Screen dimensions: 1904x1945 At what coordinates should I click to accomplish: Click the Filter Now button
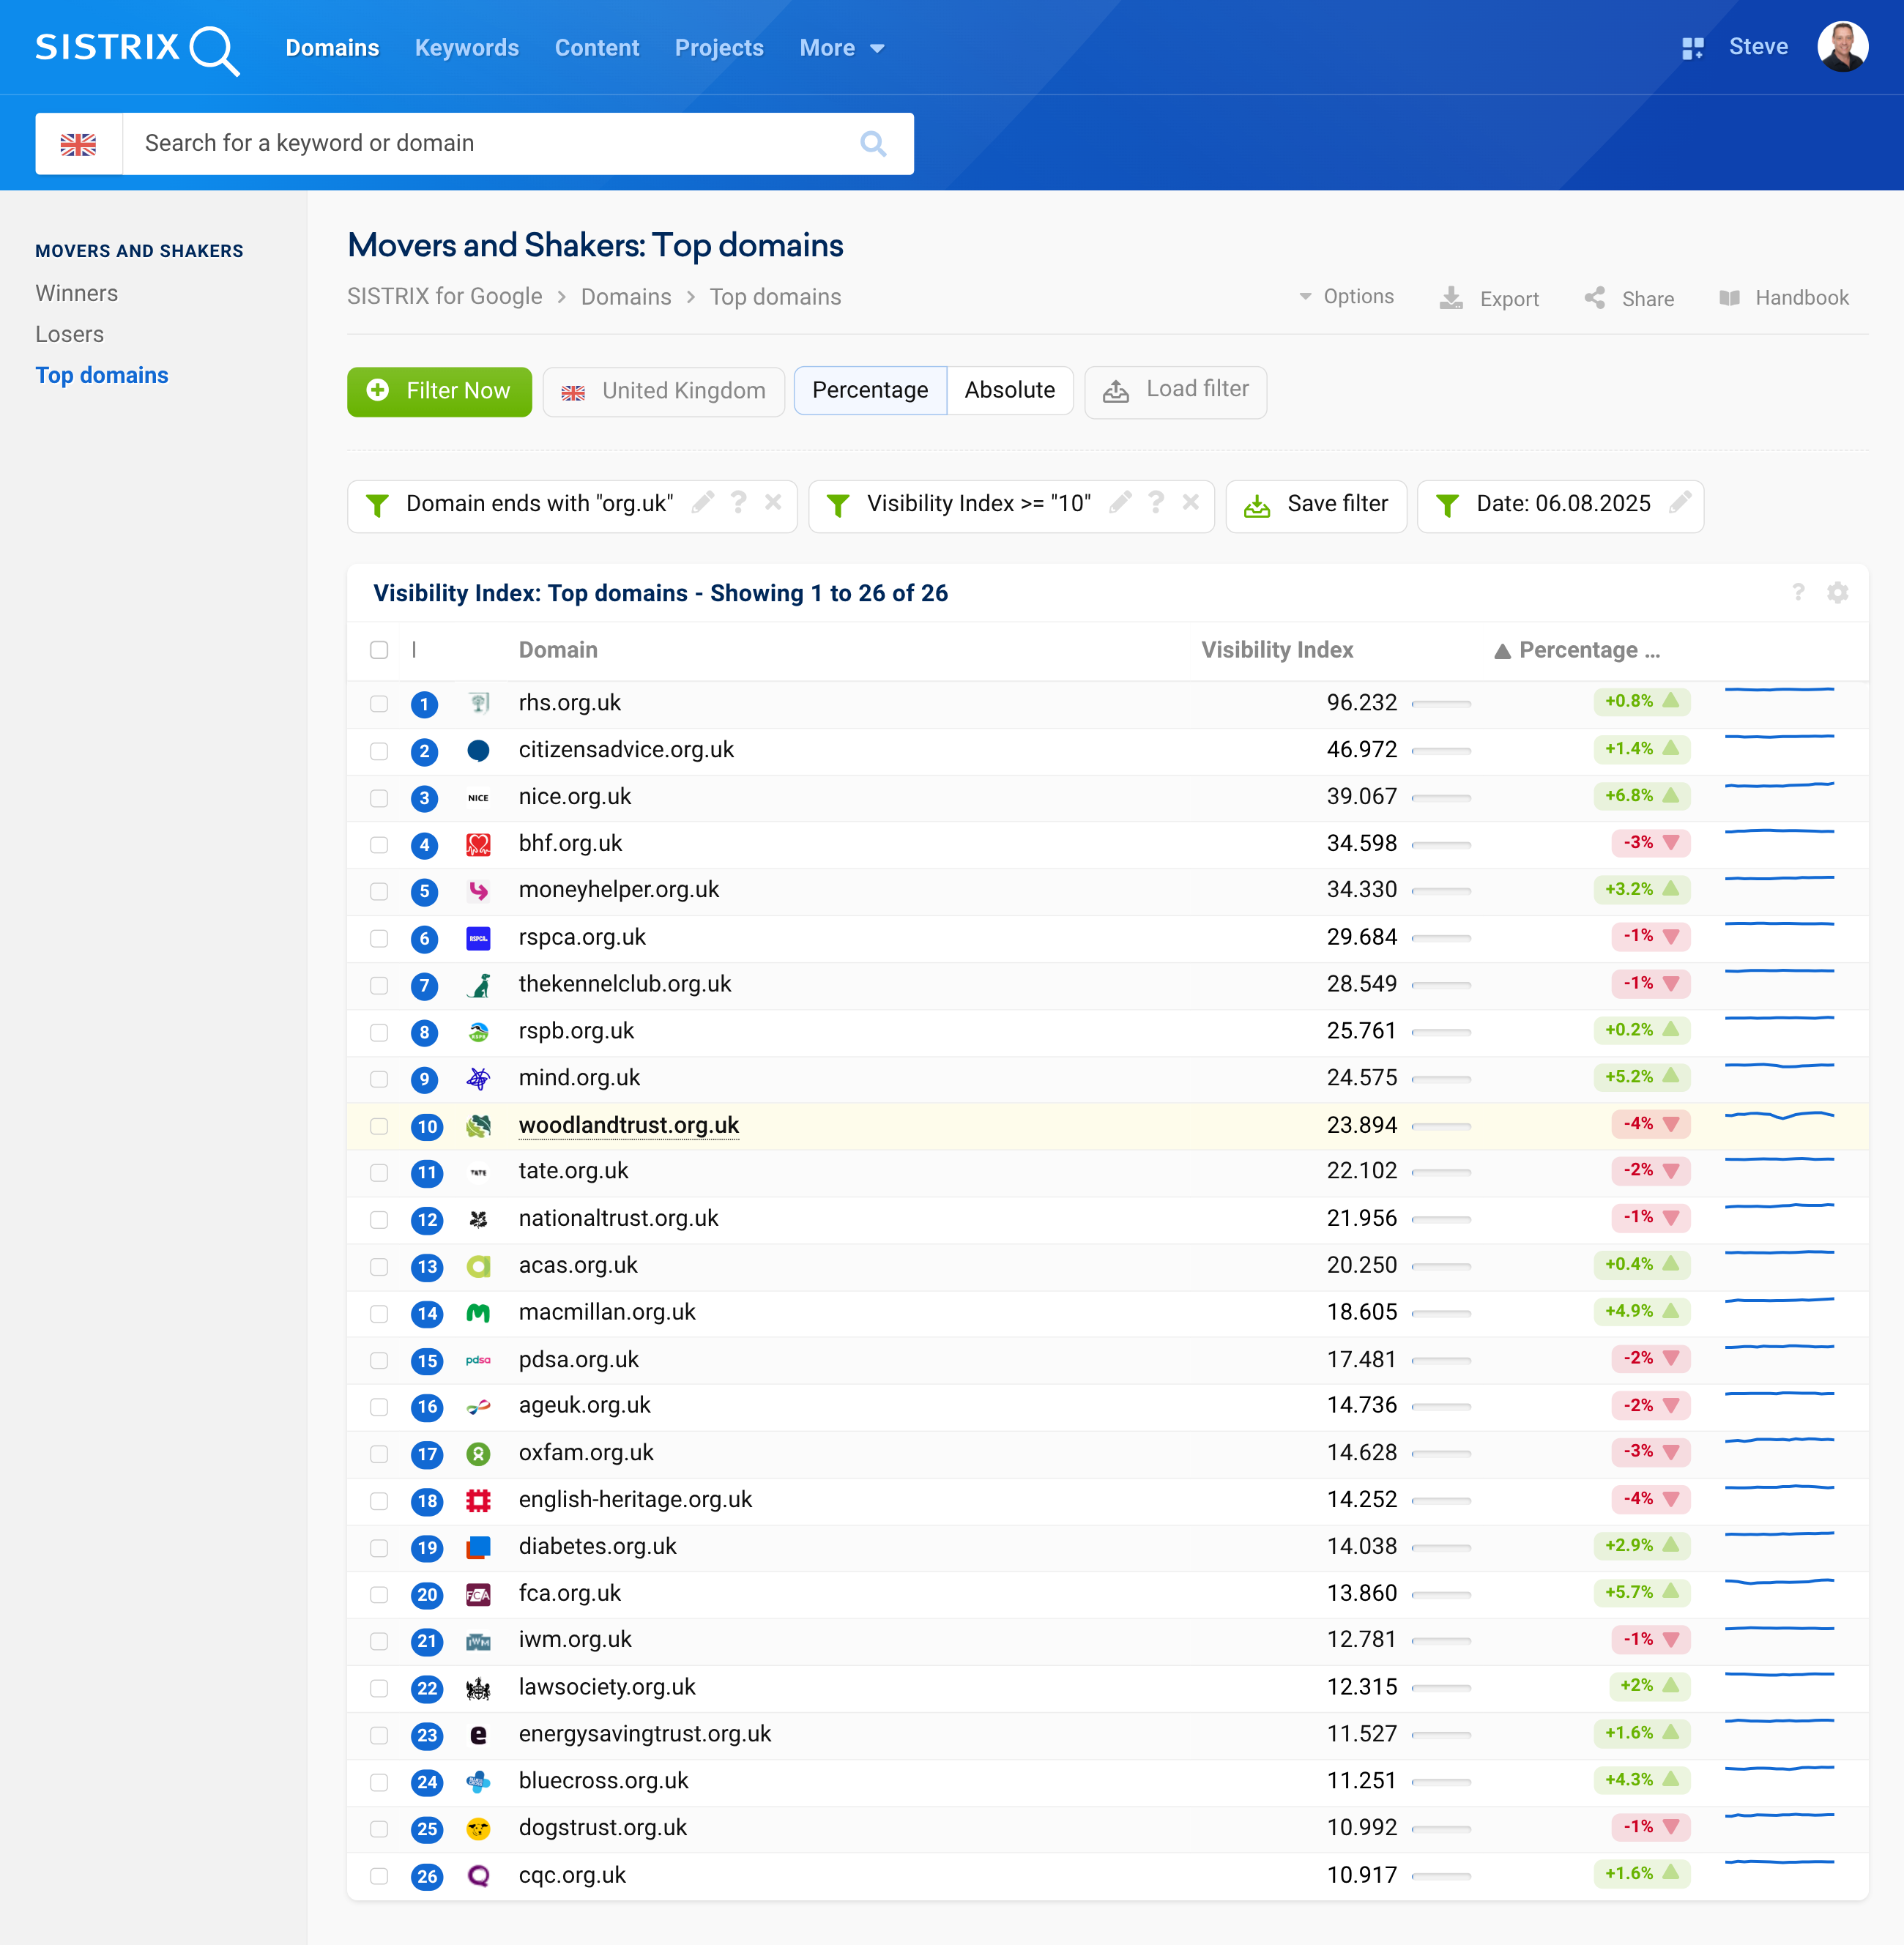(x=439, y=391)
